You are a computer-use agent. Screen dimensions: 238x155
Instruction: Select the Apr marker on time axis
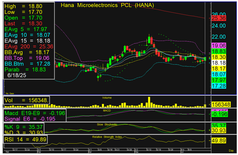[90, 152]
